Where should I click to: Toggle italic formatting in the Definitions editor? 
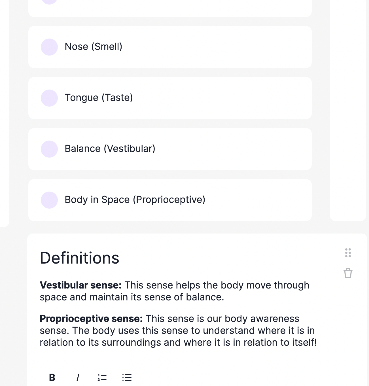click(x=78, y=377)
